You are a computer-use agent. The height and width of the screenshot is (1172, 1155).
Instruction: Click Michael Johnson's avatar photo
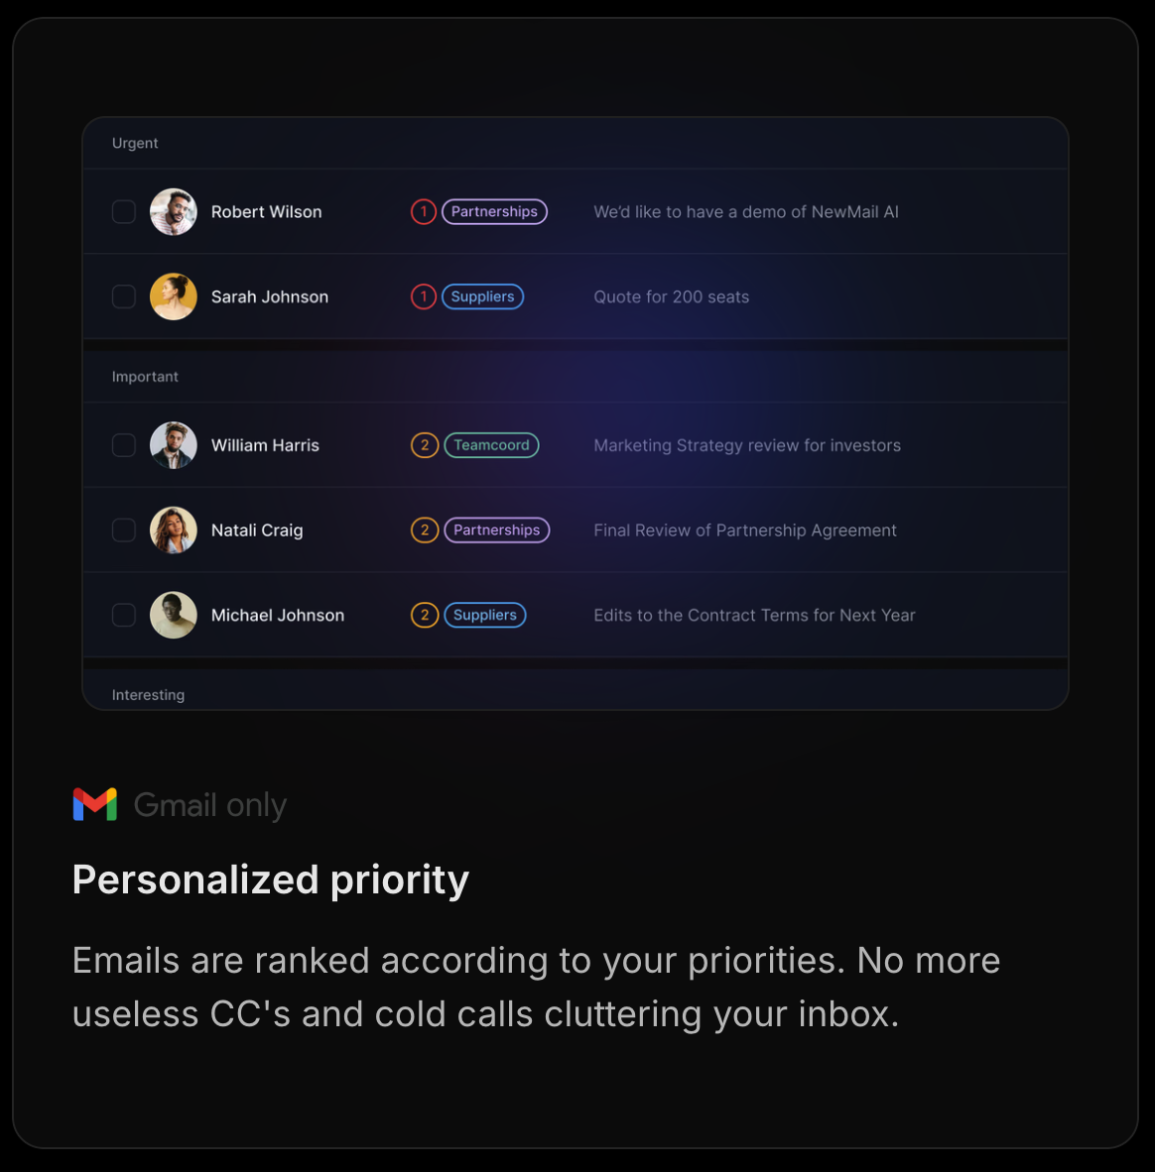tap(174, 615)
